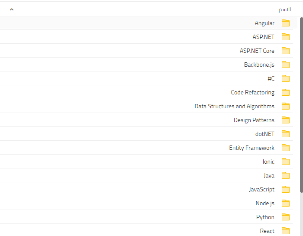Click the ASP.NET folder icon

coord(286,37)
